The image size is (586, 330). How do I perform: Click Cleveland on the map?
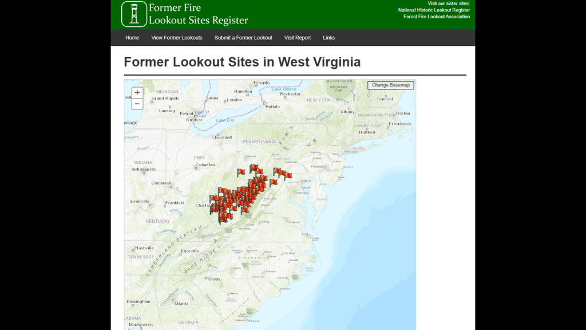coord(221,137)
